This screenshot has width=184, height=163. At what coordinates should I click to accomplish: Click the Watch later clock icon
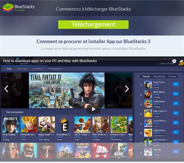pos(174,61)
